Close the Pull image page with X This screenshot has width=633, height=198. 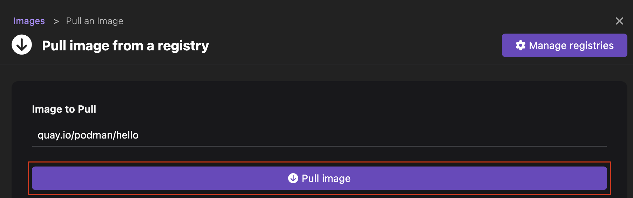(619, 21)
